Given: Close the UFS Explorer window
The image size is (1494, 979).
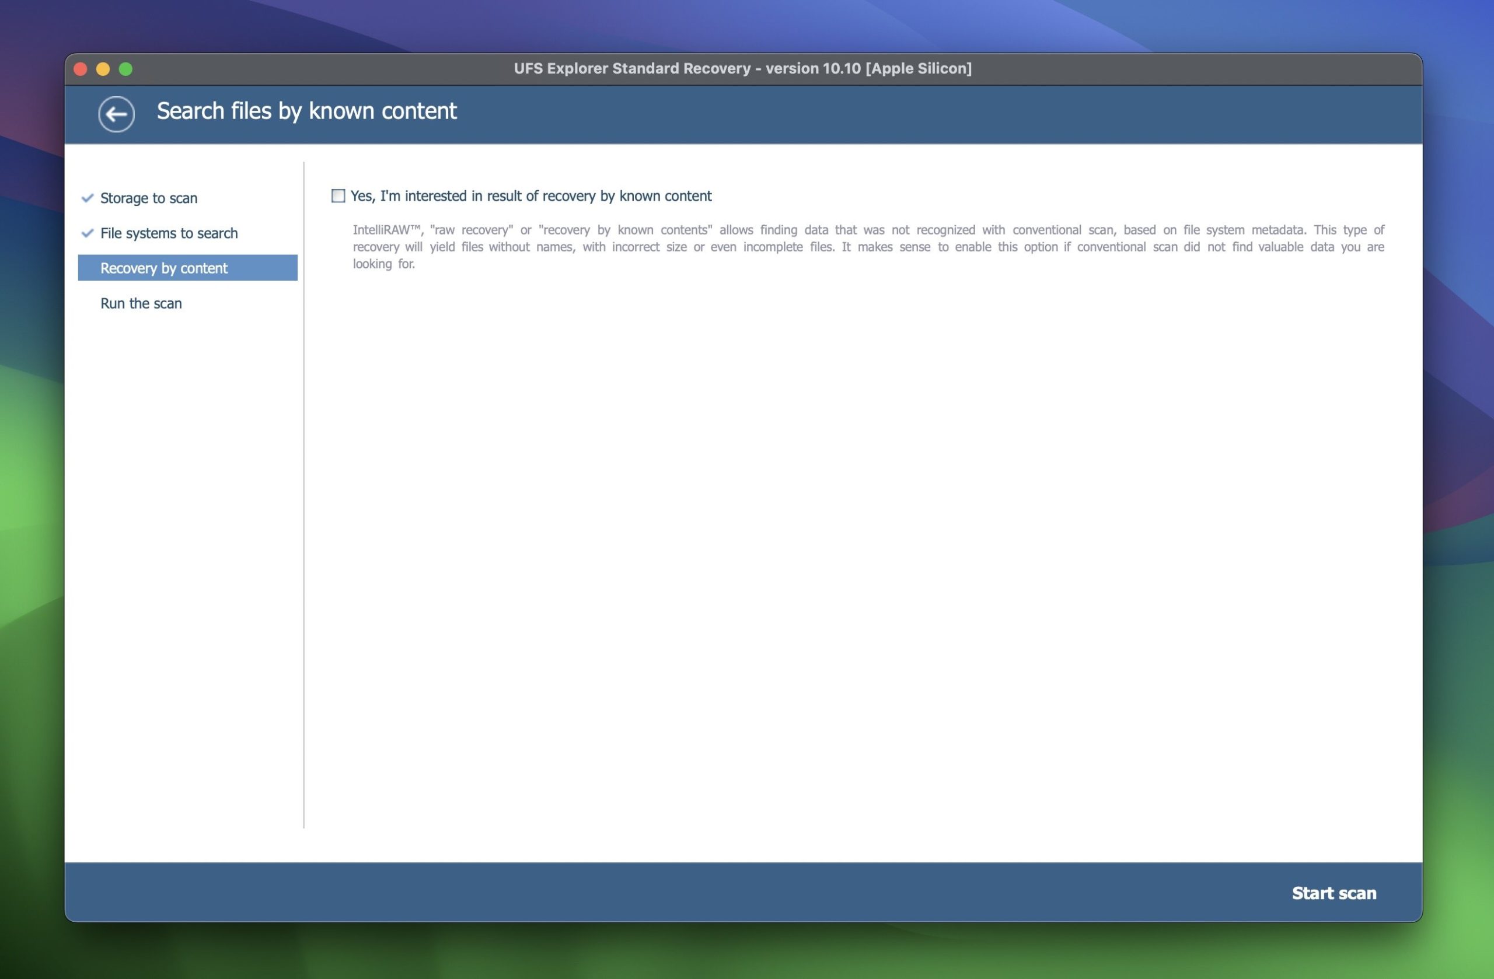Looking at the screenshot, I should pos(81,69).
